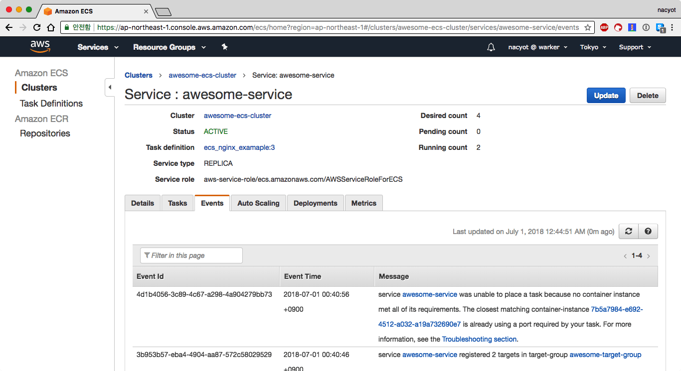Open the ecs_nginx_examaple:3 task definition link
681x371 pixels.
click(239, 147)
